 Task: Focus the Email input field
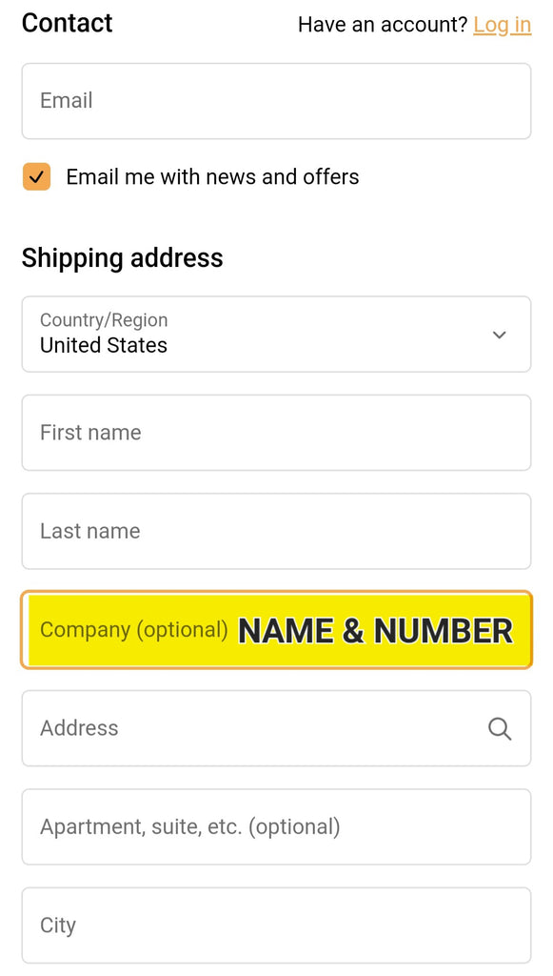[276, 101]
